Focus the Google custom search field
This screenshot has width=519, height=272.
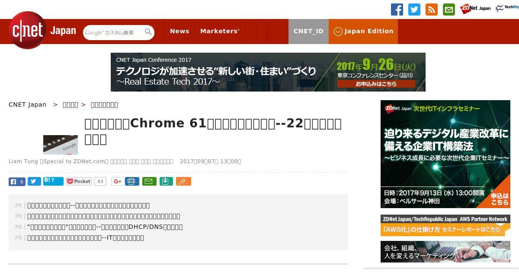[113, 32]
